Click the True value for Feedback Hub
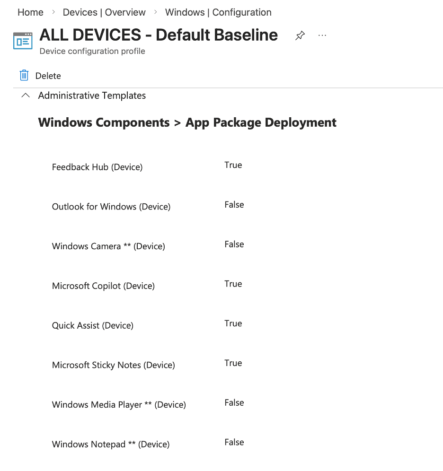The height and width of the screenshot is (471, 443). click(233, 165)
